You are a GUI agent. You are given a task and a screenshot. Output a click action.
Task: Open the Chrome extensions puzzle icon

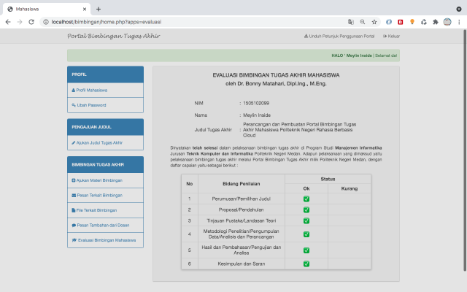coord(436,22)
